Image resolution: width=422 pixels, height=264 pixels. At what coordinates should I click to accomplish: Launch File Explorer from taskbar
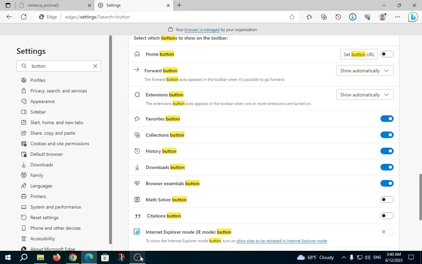point(40,257)
